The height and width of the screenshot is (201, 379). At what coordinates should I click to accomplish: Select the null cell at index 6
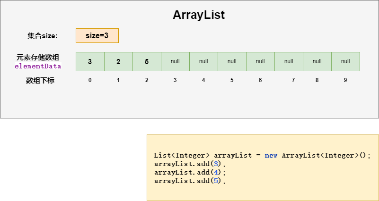tap(260, 61)
